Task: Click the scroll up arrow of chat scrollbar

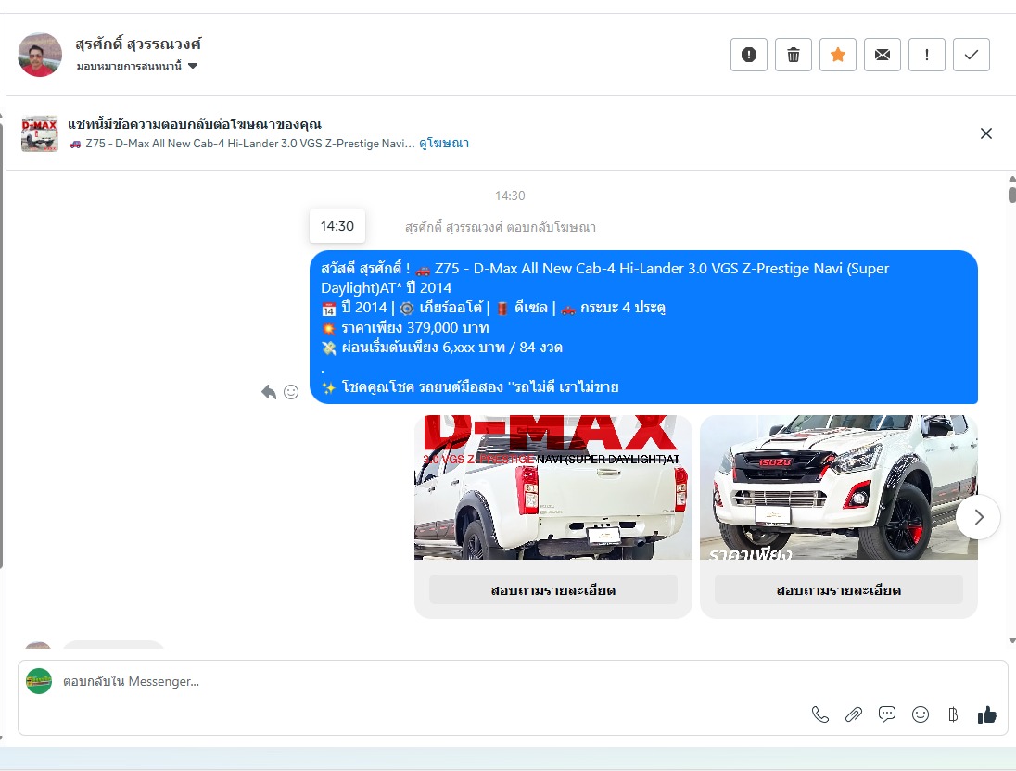Action: 1011,180
